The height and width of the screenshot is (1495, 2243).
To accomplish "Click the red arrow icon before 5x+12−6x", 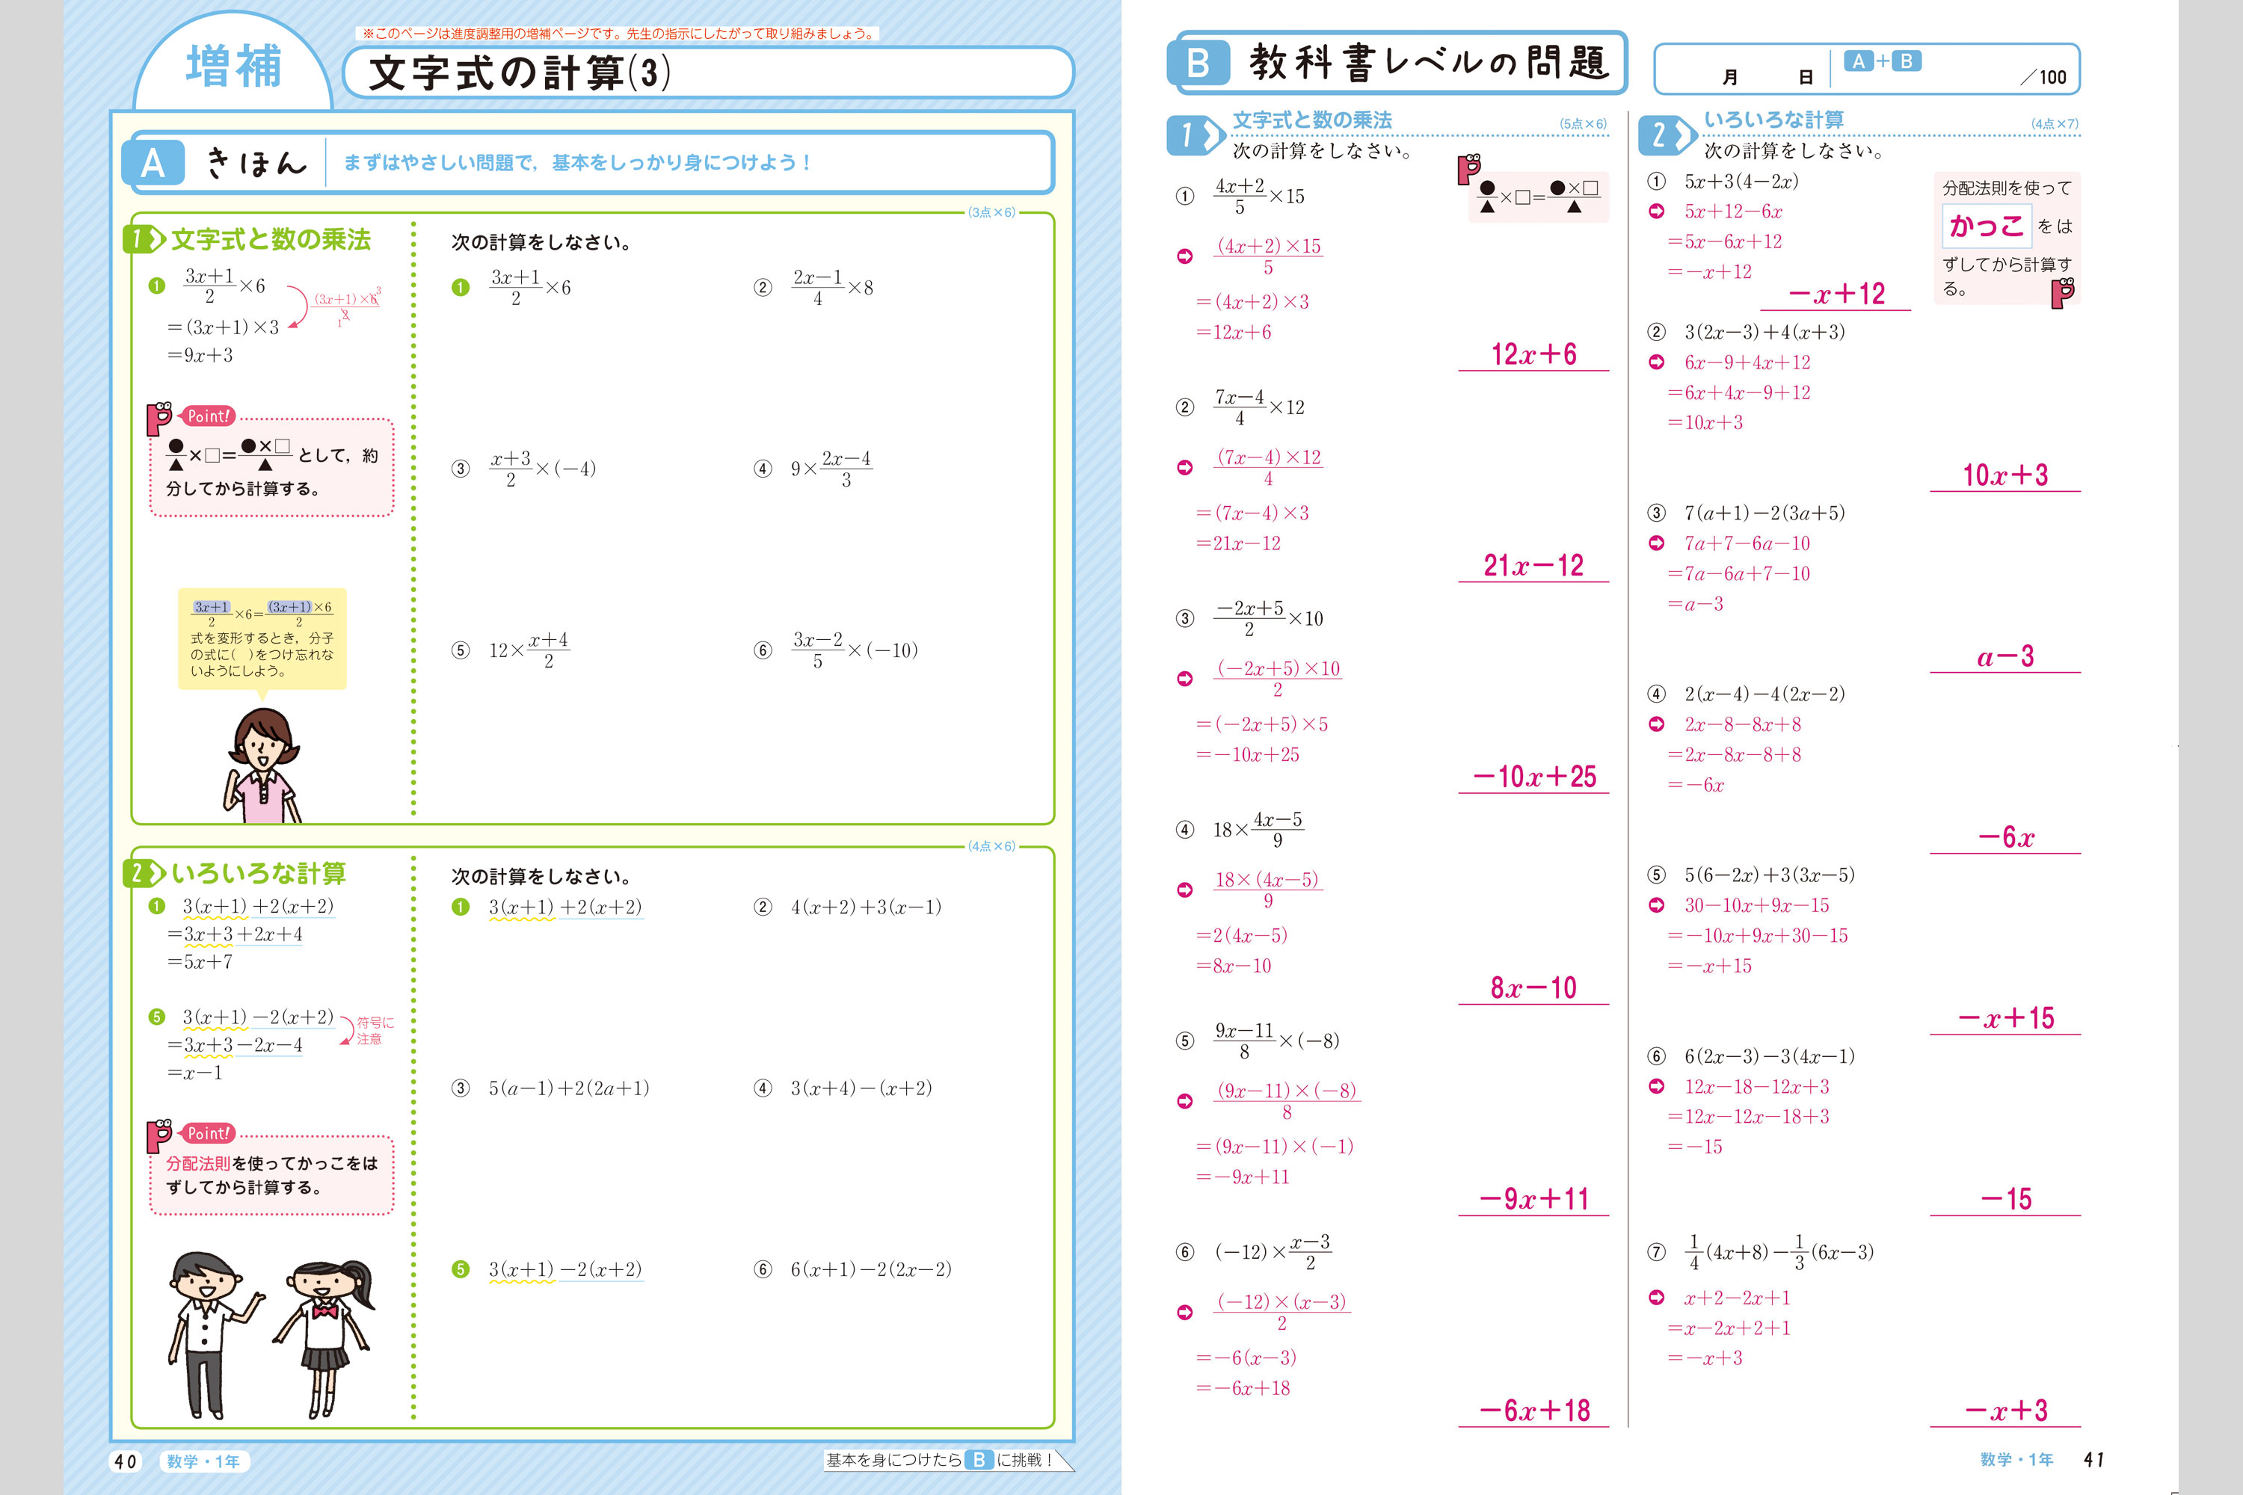I will coord(1657,212).
